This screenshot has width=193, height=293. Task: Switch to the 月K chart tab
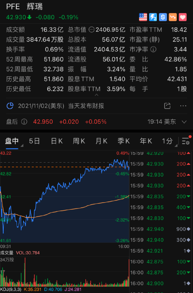click(x=101, y=141)
